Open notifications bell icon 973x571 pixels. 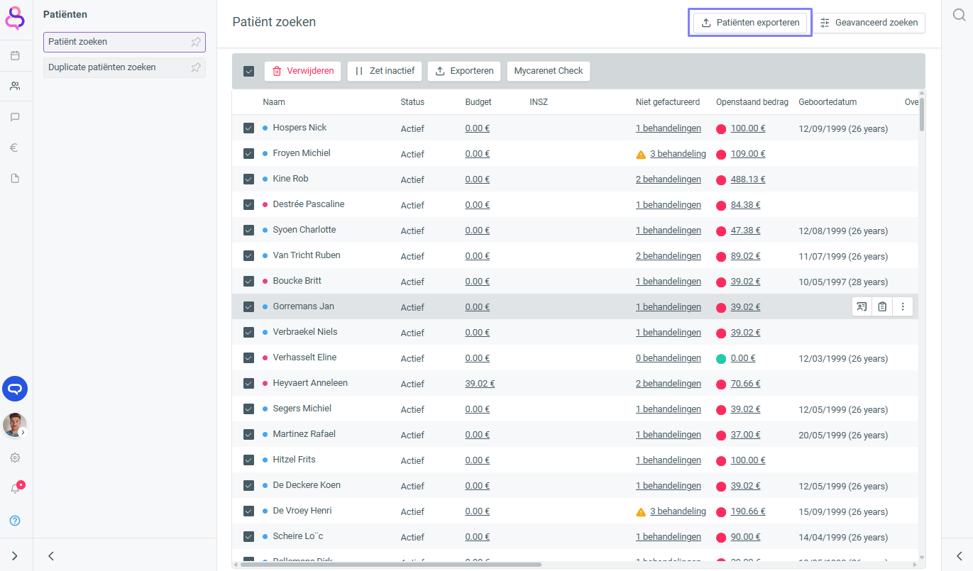(15, 489)
